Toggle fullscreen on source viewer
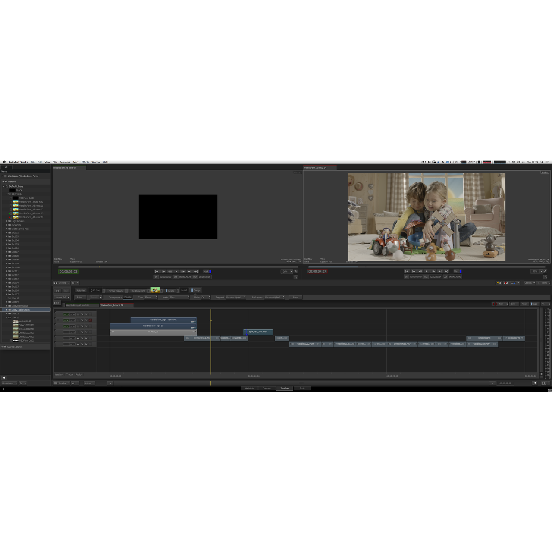552x552 pixels. point(295,277)
